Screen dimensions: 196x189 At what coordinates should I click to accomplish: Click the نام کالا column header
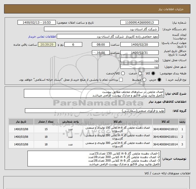click(x=118, y=122)
